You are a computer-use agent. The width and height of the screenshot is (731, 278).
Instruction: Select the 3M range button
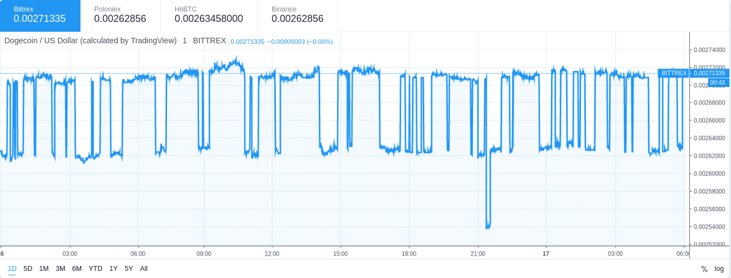(60, 269)
